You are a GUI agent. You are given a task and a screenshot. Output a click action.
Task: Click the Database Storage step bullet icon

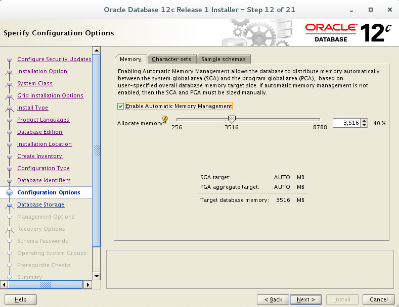point(10,205)
